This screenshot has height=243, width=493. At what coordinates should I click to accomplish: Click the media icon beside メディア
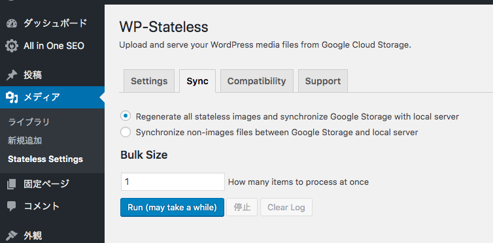pos(12,97)
